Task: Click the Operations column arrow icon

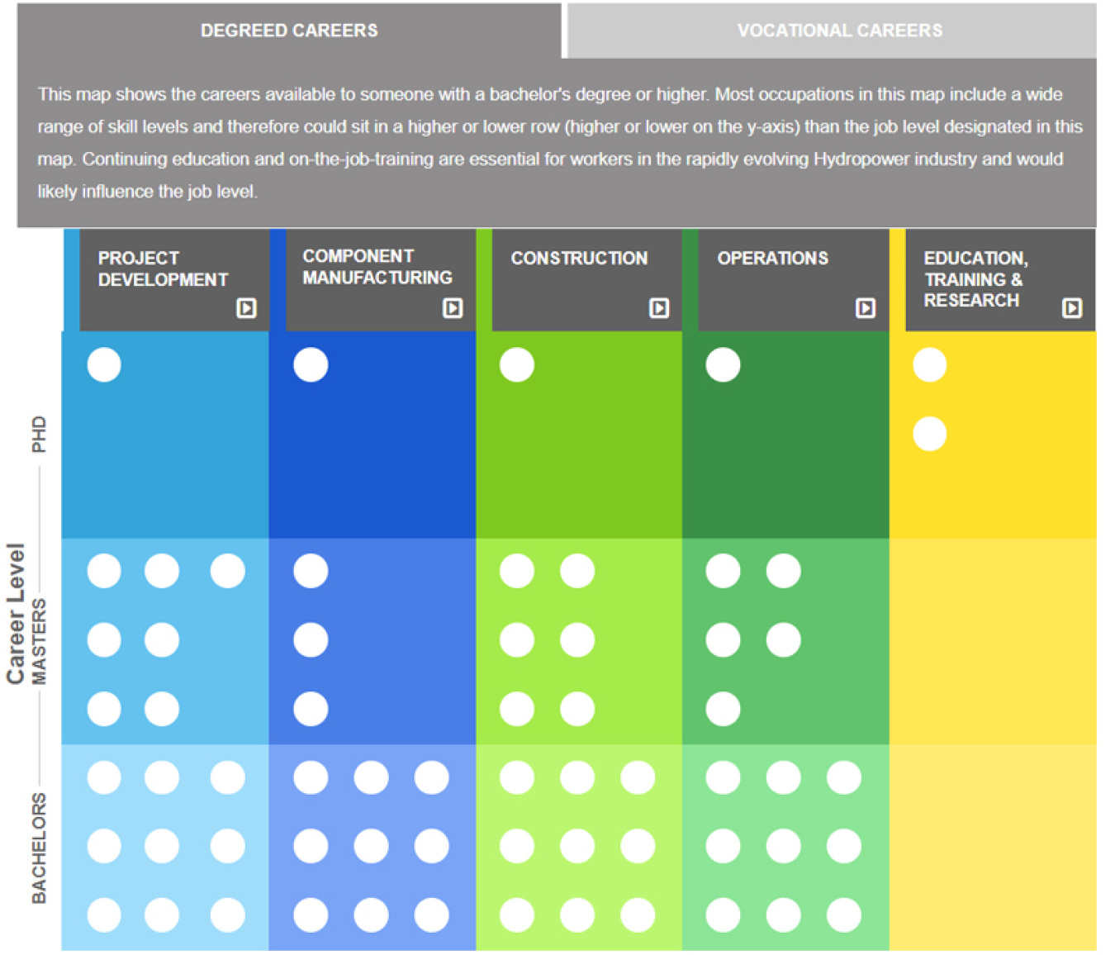Action: (x=866, y=308)
